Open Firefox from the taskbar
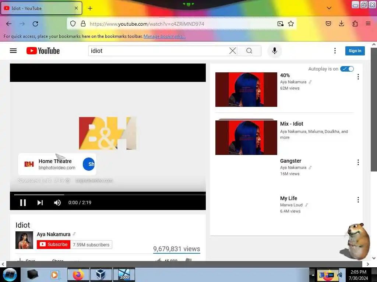This screenshot has height=282, width=377. (x=78, y=275)
